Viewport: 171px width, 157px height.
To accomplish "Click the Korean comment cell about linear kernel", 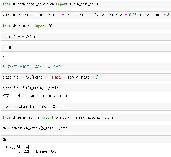I will click(x=86, y=66).
